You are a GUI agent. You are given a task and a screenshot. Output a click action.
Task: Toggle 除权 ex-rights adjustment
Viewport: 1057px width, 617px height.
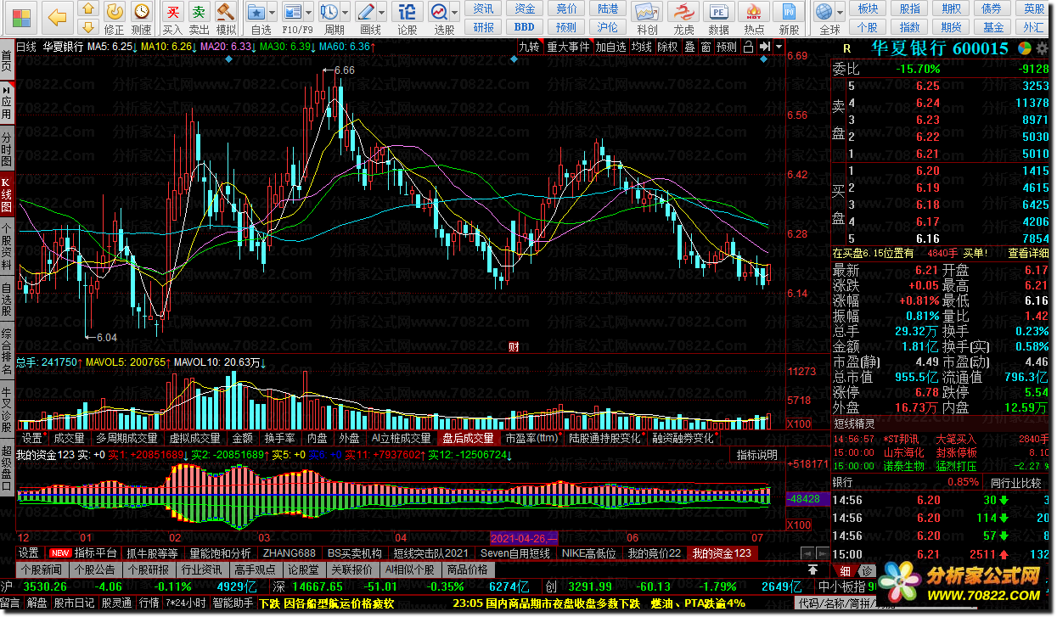point(667,47)
